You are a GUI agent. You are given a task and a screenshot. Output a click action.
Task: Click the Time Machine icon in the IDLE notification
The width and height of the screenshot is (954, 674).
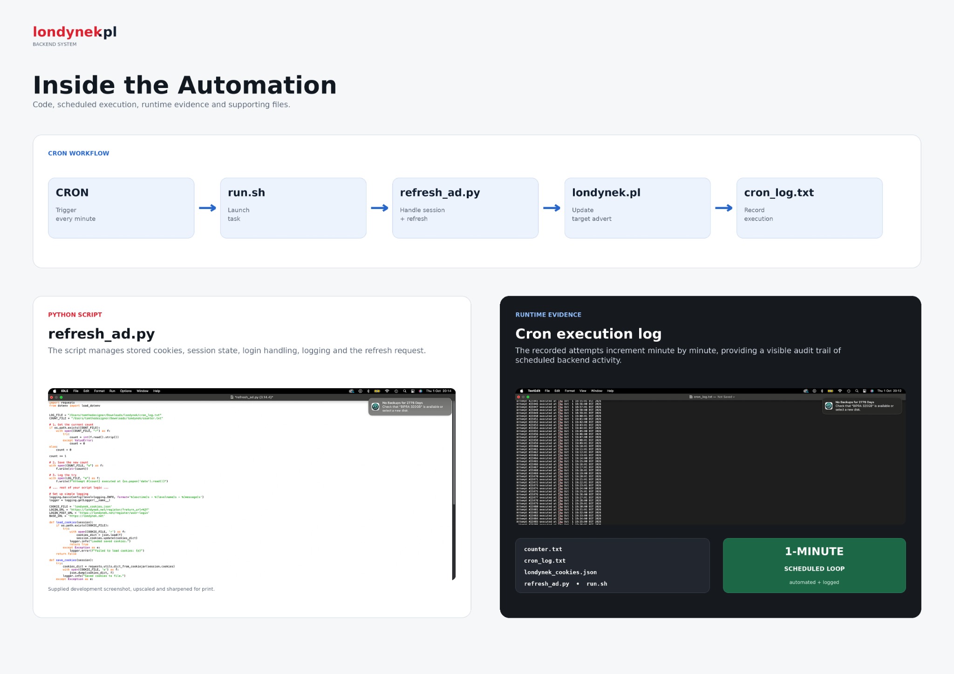[x=375, y=407]
